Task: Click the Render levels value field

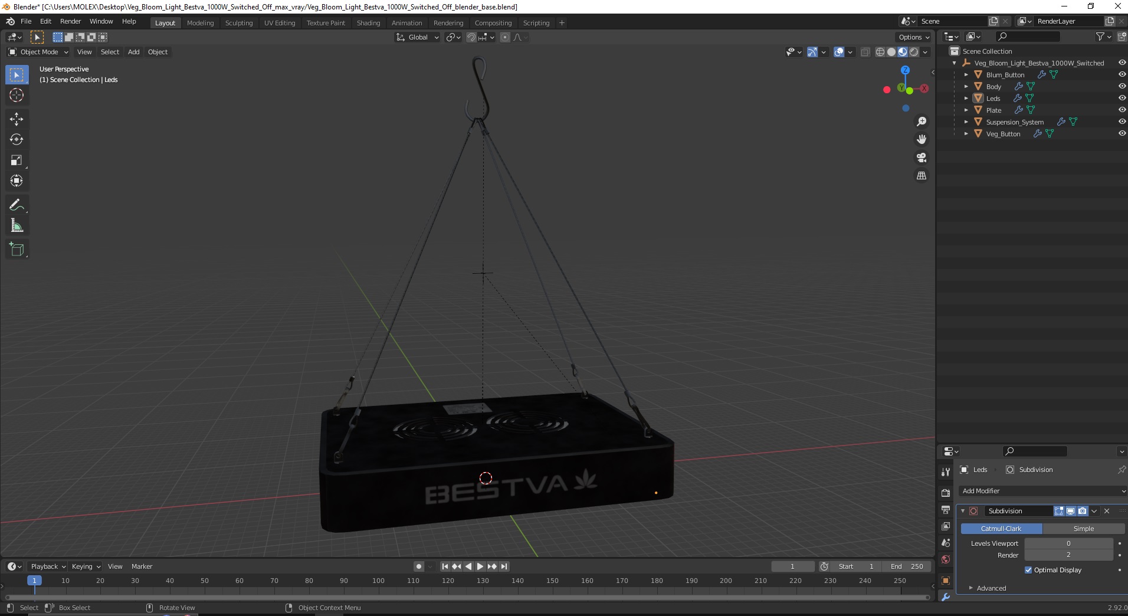Action: tap(1068, 555)
